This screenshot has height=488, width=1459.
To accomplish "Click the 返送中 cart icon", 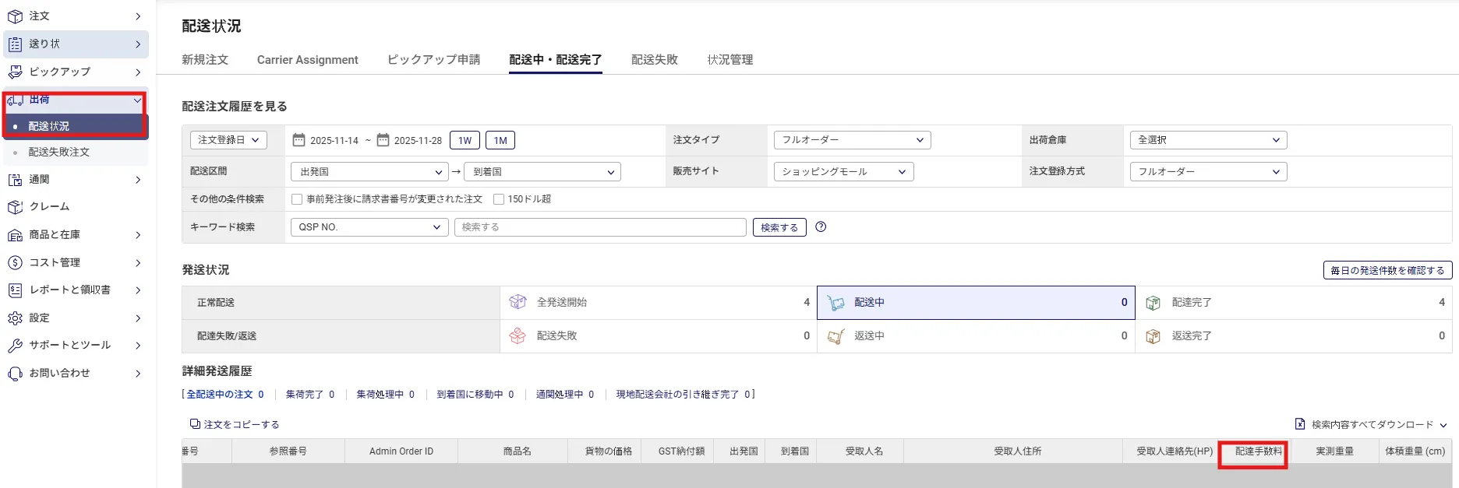I will [835, 336].
